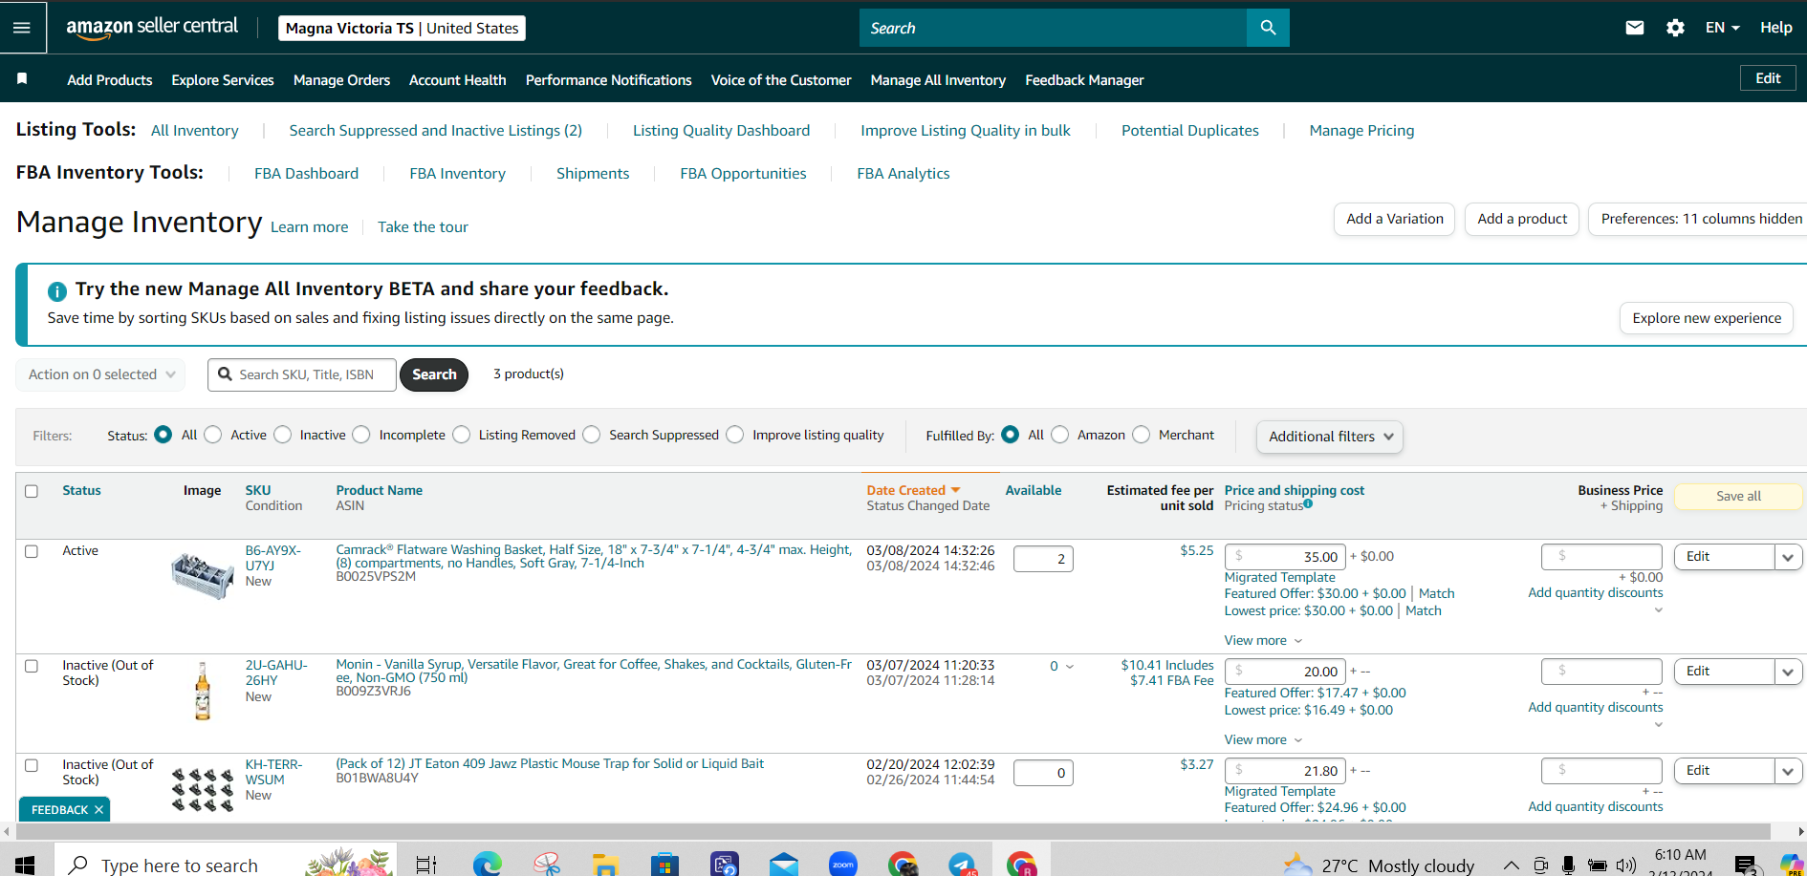
Task: Open File Explorer from the taskbar
Action: tap(605, 865)
